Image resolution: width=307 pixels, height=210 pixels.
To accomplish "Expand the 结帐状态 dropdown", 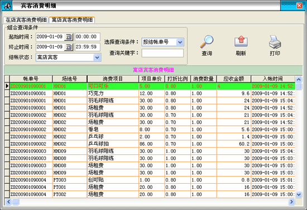I will (x=97, y=57).
